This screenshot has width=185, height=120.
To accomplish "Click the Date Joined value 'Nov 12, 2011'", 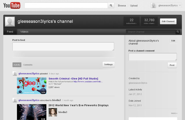I will tap(135, 105).
